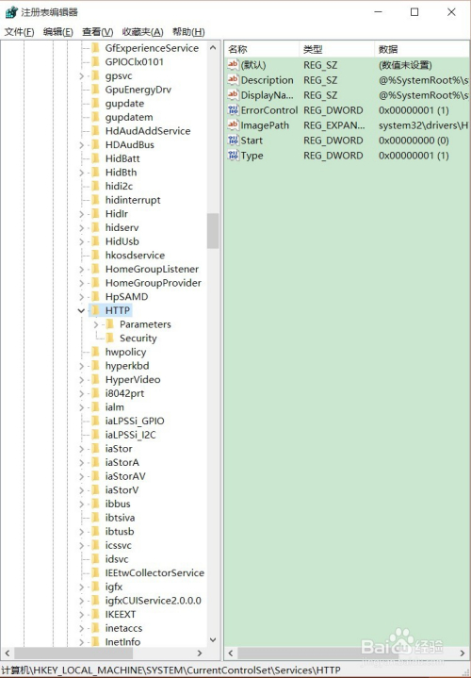Screen dimensions: 471x678
Task: Click the tree pane vertical scrollbar thumb
Action: pos(213,230)
